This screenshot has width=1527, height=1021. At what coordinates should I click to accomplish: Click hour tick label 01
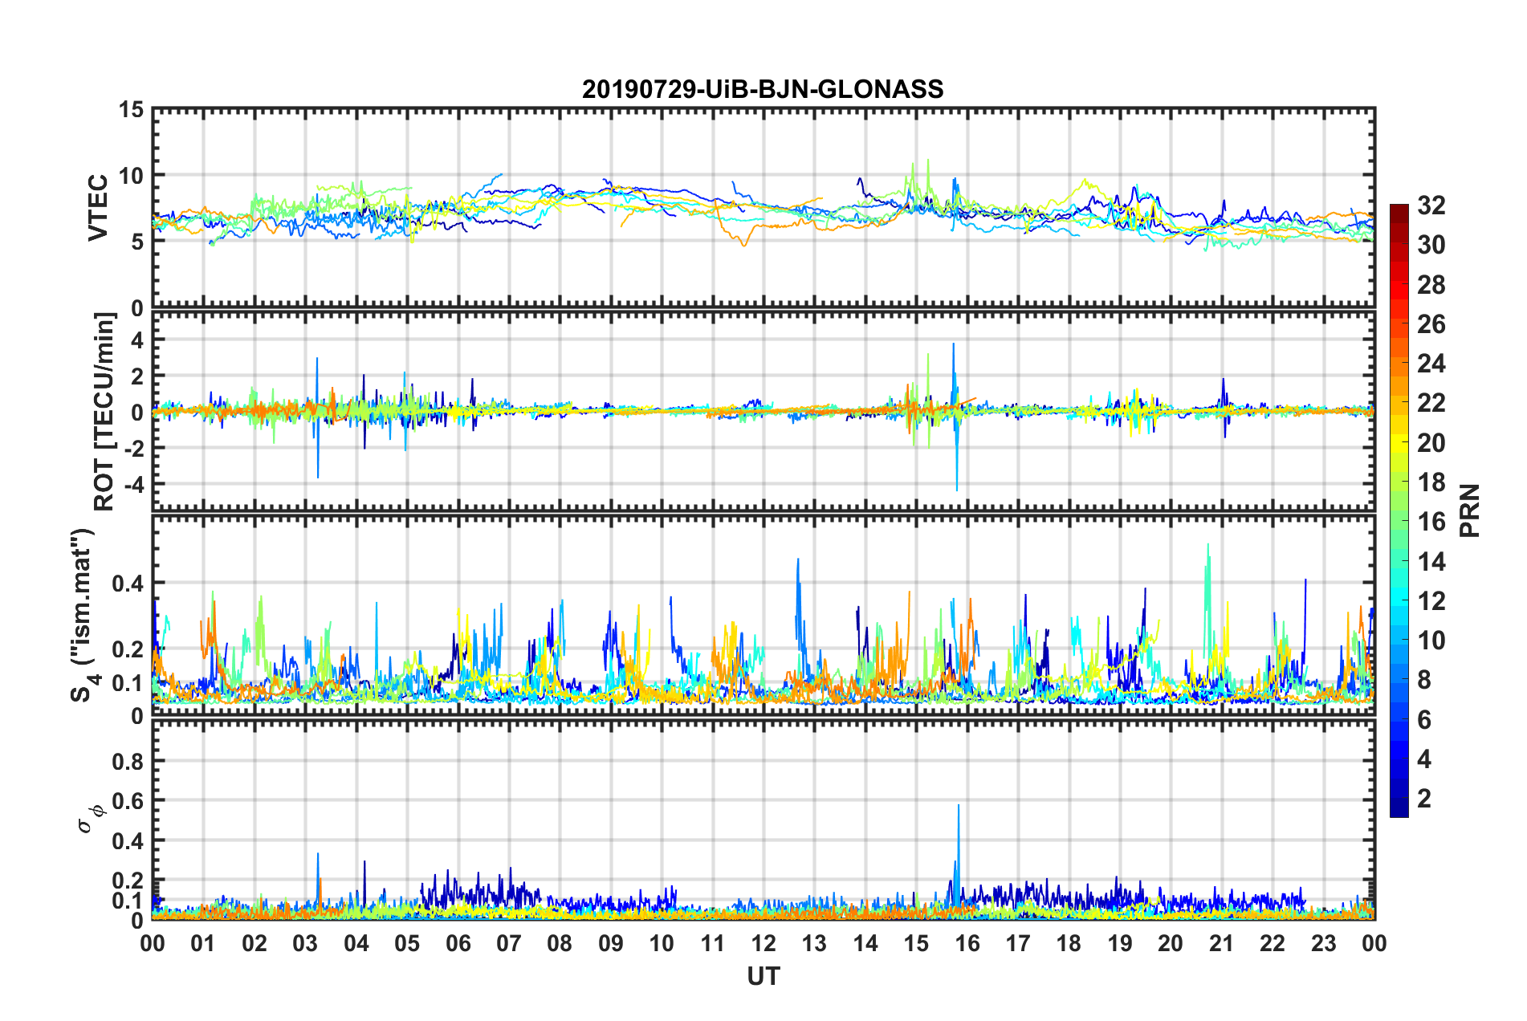[203, 943]
